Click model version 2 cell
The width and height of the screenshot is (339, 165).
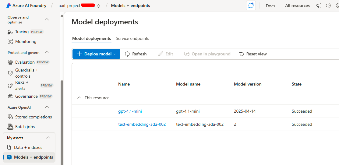coord(235,124)
